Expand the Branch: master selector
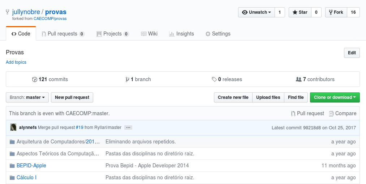Image resolution: width=366 pixels, height=184 pixels. (27, 97)
